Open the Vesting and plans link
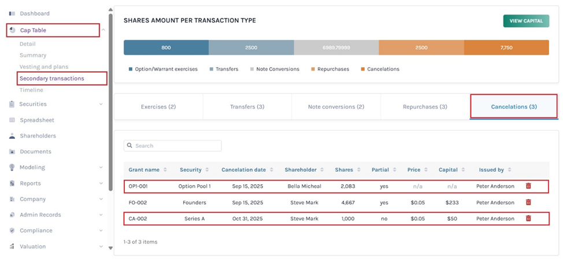Image resolution: width=563 pixels, height=259 pixels. click(43, 67)
